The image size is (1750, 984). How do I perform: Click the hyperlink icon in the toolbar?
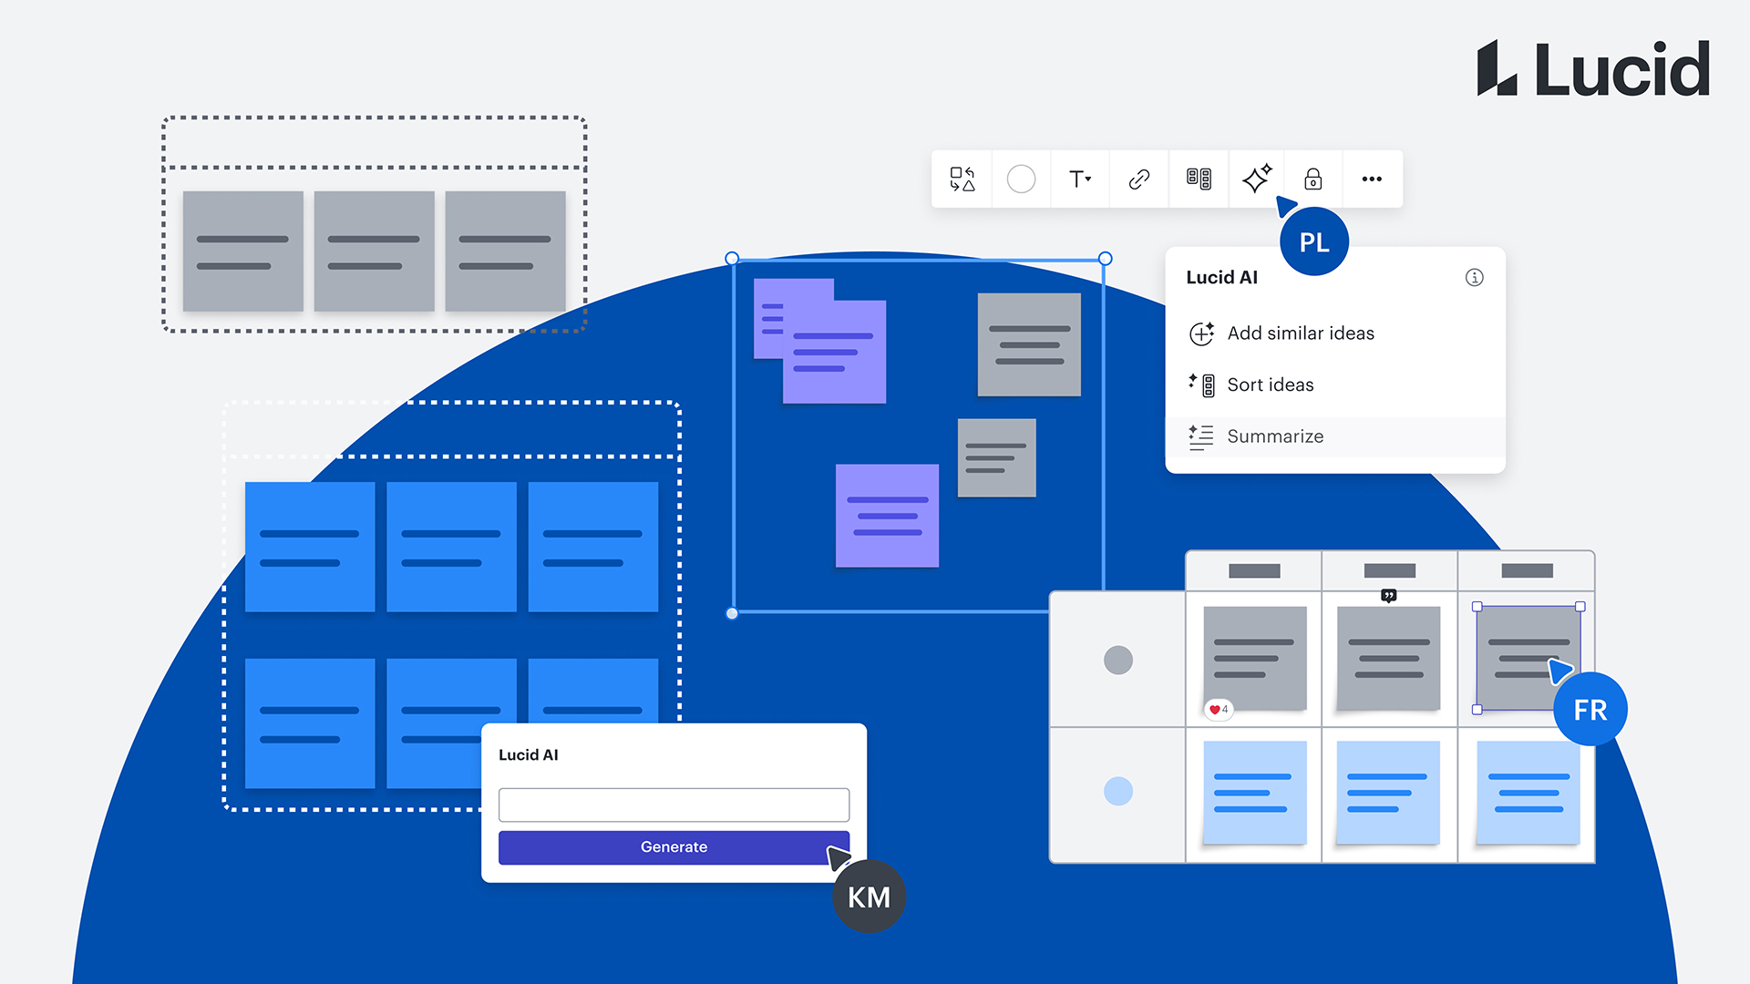click(x=1138, y=179)
